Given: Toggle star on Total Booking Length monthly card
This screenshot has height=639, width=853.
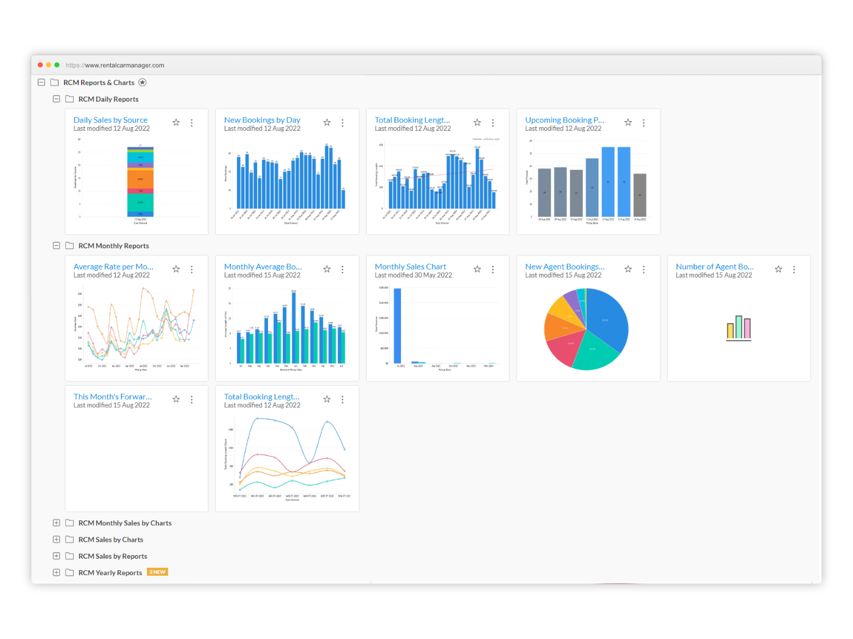Looking at the screenshot, I should pyautogui.click(x=327, y=399).
